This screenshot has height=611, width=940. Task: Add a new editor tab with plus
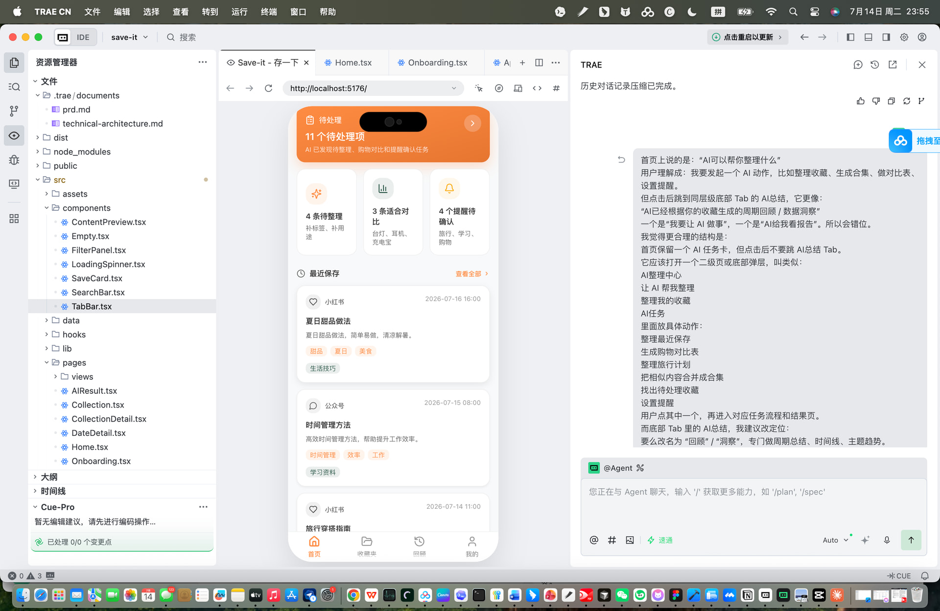pyautogui.click(x=522, y=63)
